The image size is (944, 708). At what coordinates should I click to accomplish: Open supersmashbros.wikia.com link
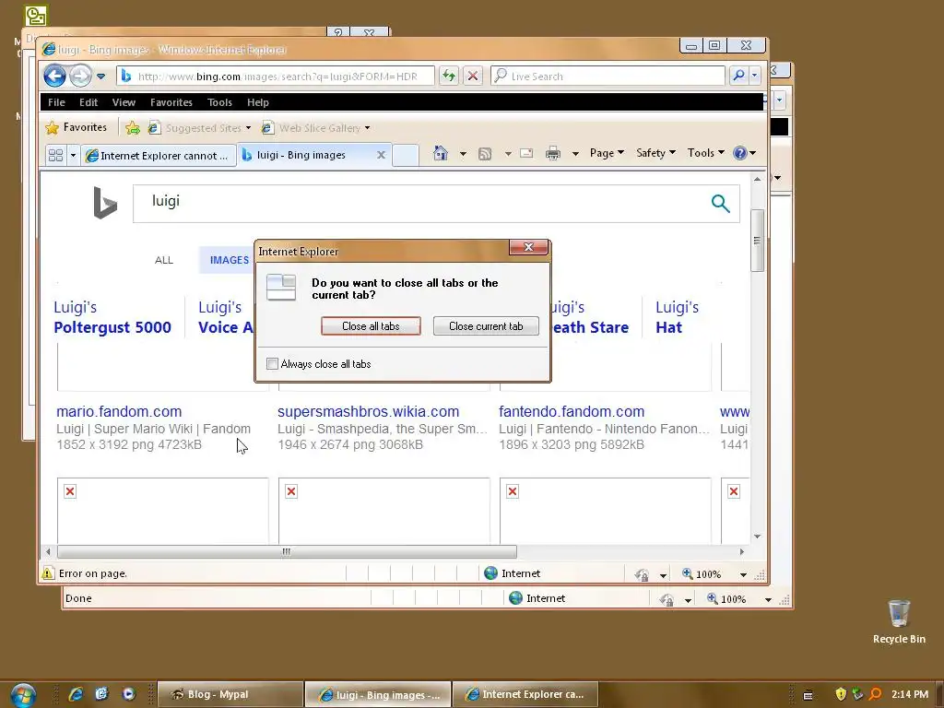click(369, 412)
